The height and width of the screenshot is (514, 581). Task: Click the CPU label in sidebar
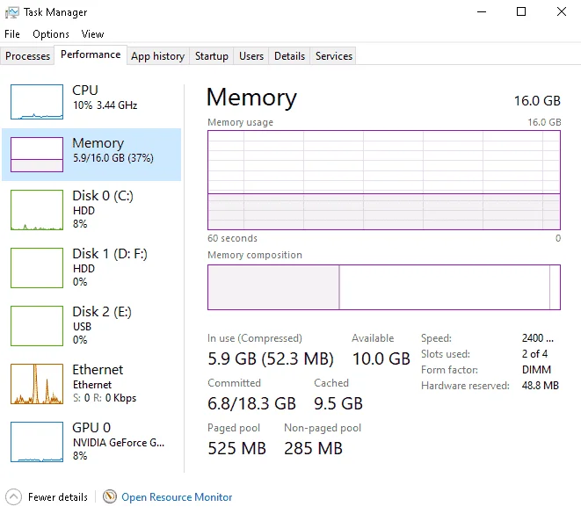pyautogui.click(x=85, y=90)
